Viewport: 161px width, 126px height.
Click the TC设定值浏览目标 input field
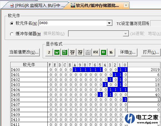click(155, 23)
